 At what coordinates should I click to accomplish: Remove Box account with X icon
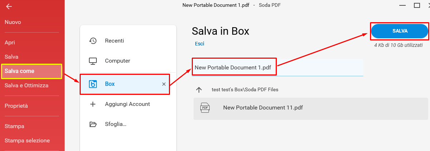click(x=164, y=84)
